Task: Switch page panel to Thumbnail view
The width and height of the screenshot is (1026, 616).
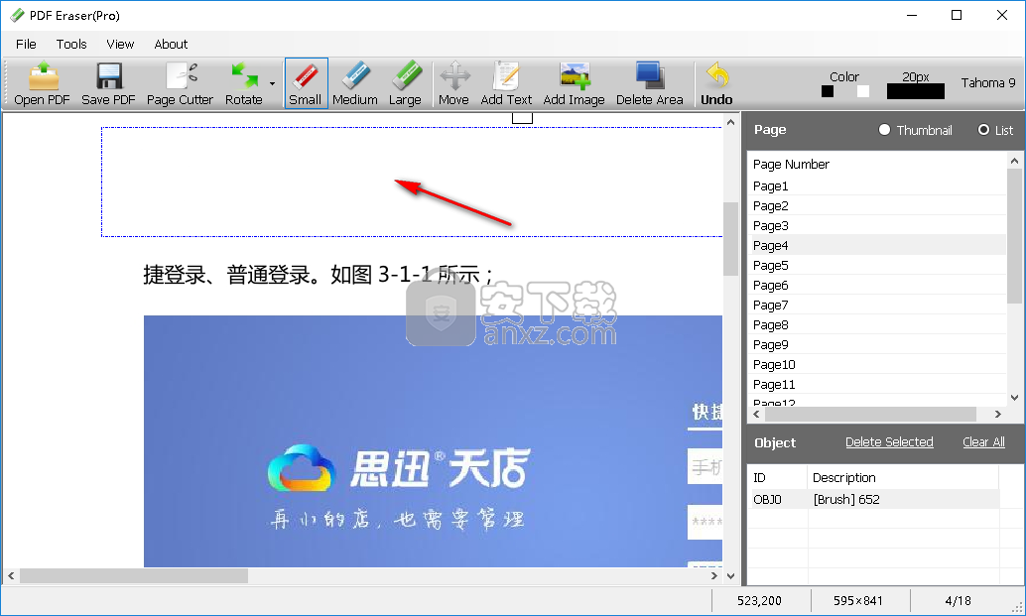Action: tap(885, 130)
